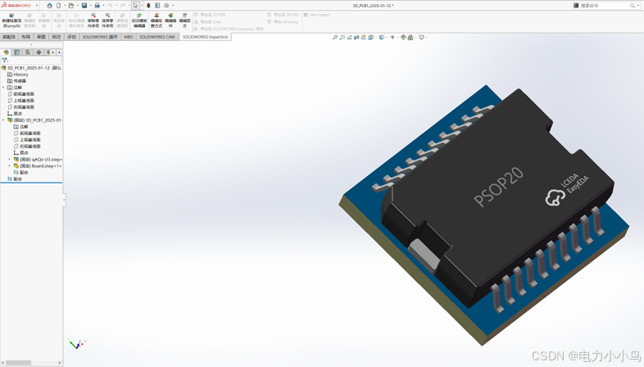The image size is (644, 367).
Task: Toggle Hide/Show Items glasses icon
Action: [392, 37]
